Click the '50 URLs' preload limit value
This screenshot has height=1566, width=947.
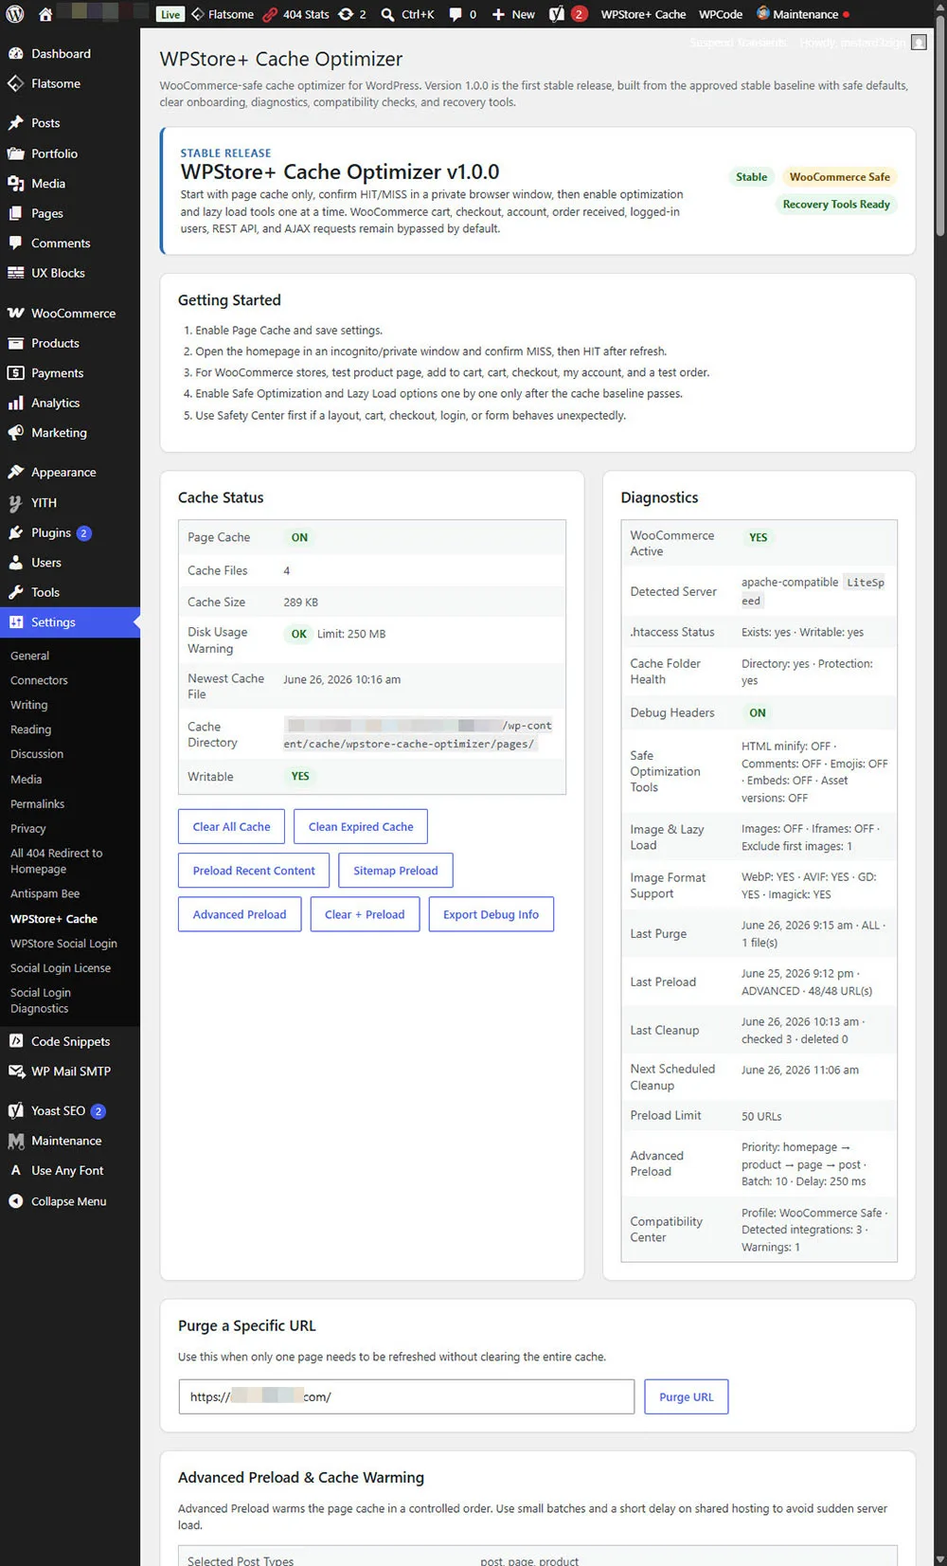click(761, 1116)
